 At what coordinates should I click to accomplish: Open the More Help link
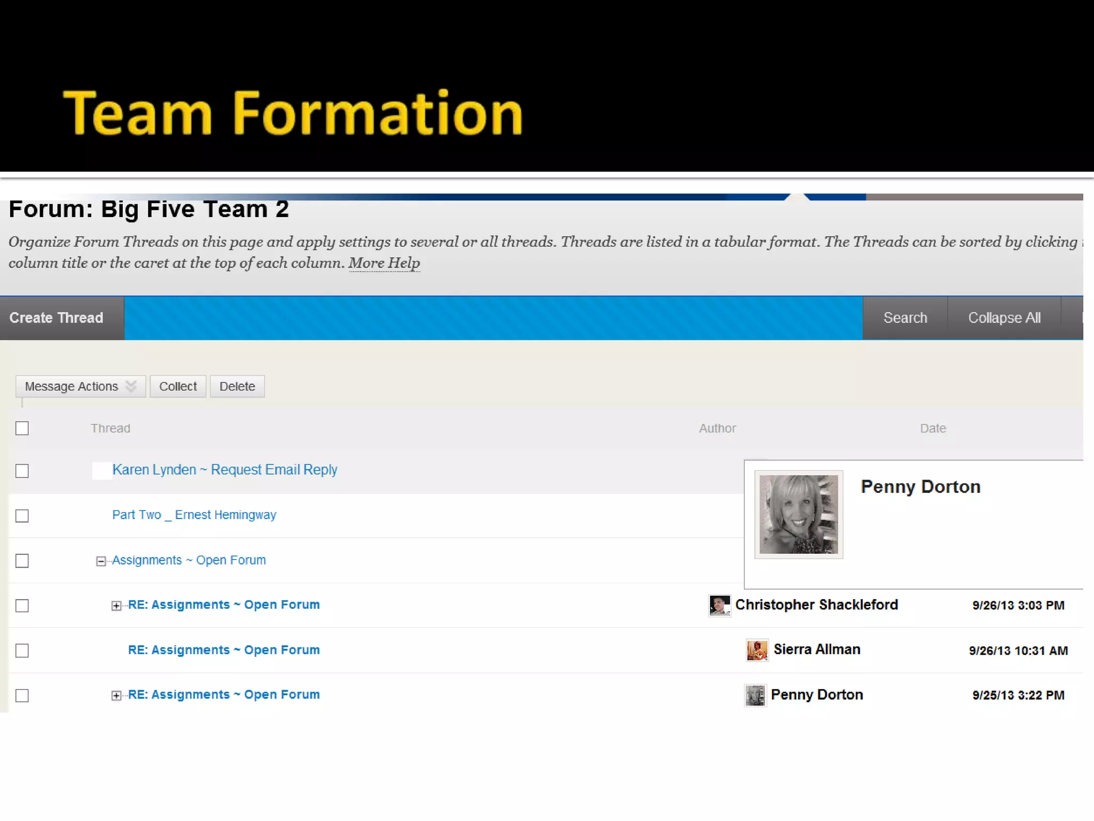[x=384, y=263]
